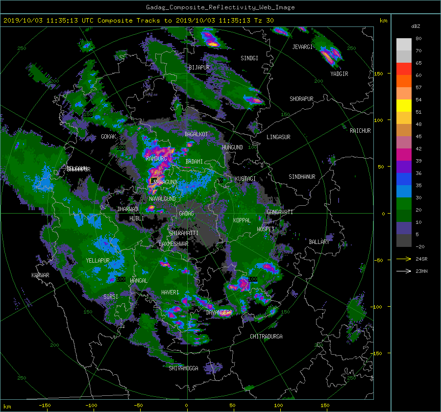
Task: Select the magenta 39 dBZ legend swatch
Action: 404,154
